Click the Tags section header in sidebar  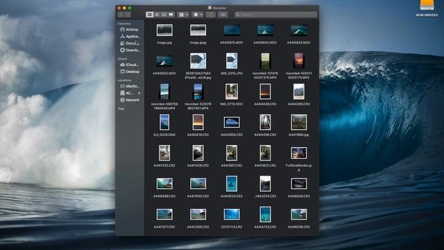pyautogui.click(x=121, y=108)
